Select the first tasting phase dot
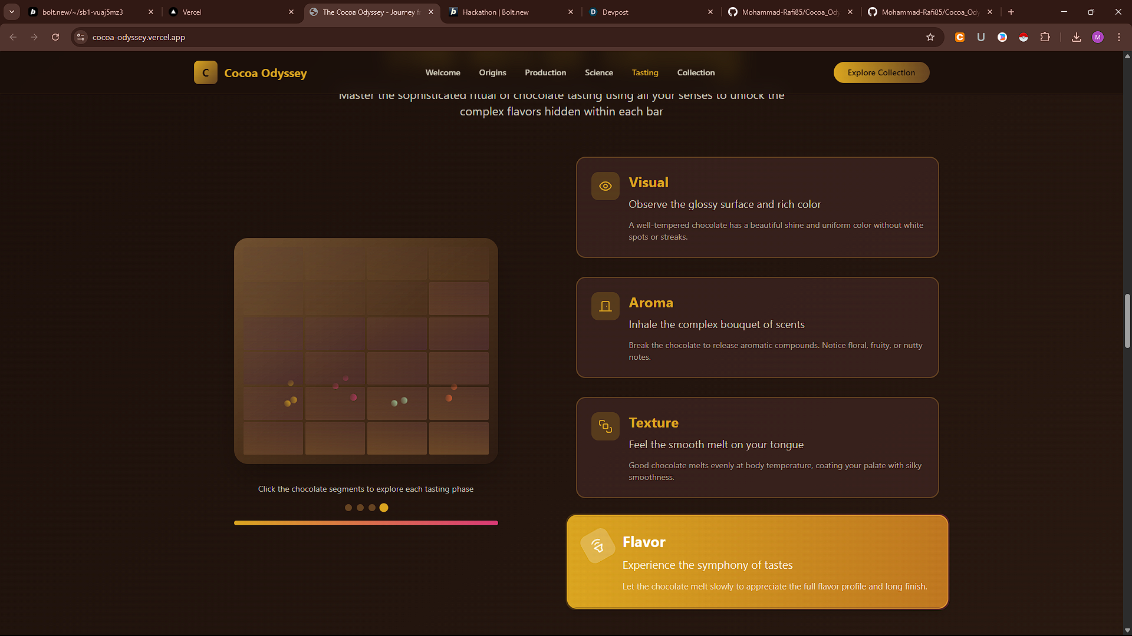This screenshot has width=1132, height=636. click(348, 507)
